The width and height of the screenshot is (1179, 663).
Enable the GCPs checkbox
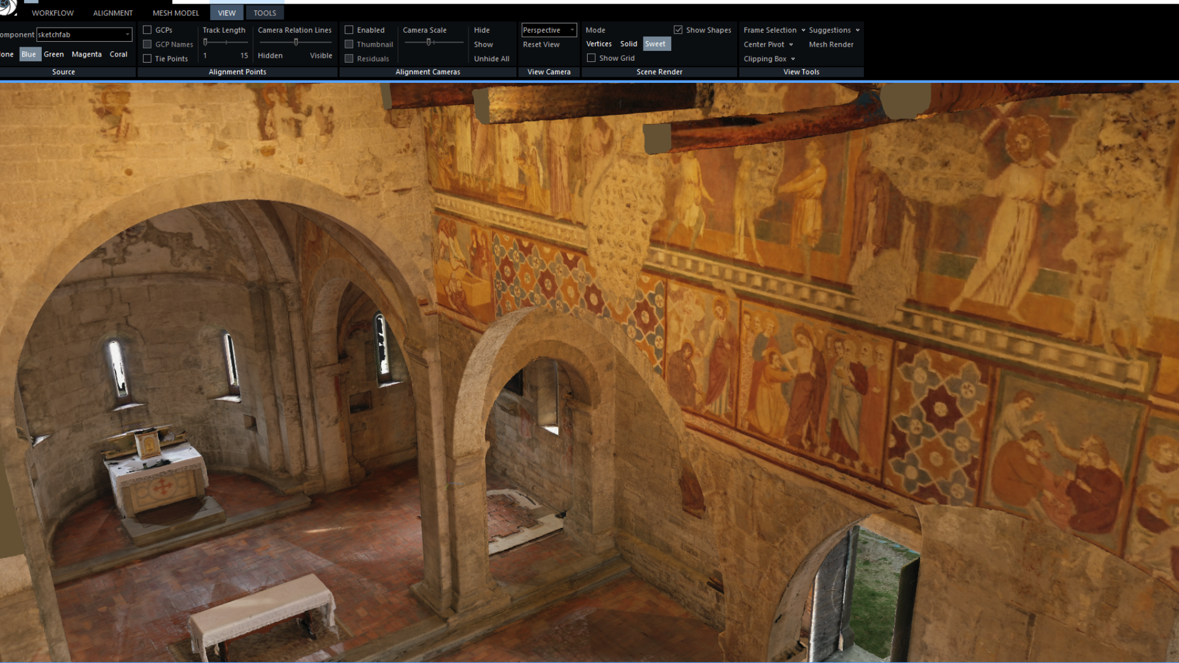click(147, 30)
